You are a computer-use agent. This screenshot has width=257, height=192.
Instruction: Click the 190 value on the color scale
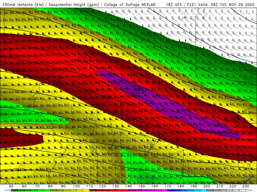click(x=194, y=186)
